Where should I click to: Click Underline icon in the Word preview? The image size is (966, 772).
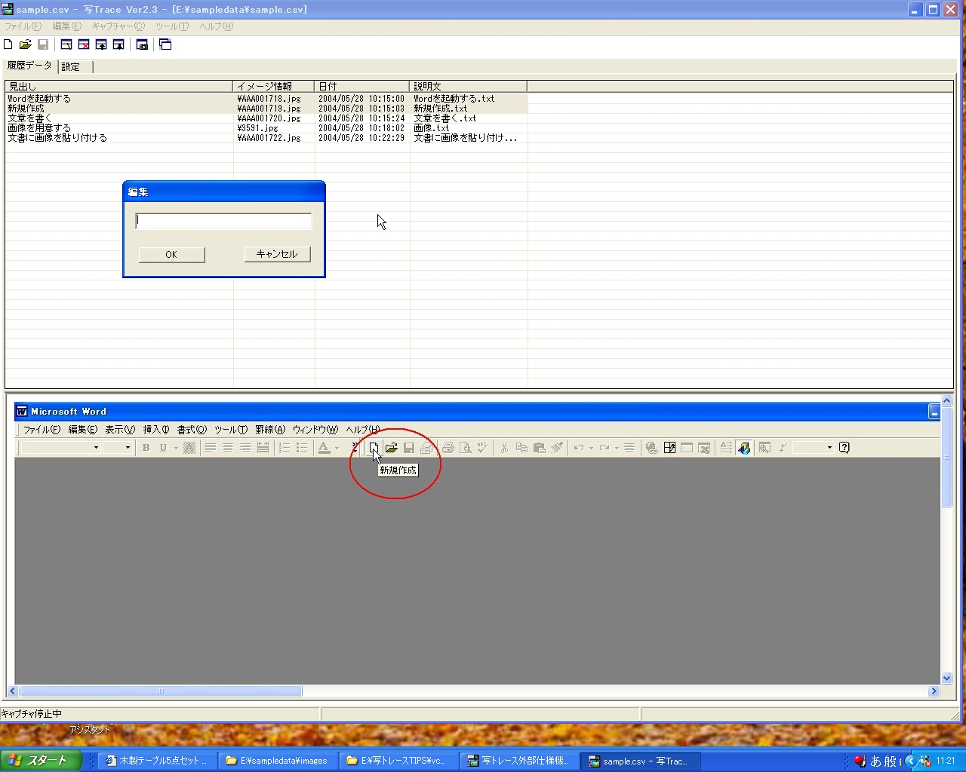pyautogui.click(x=163, y=448)
